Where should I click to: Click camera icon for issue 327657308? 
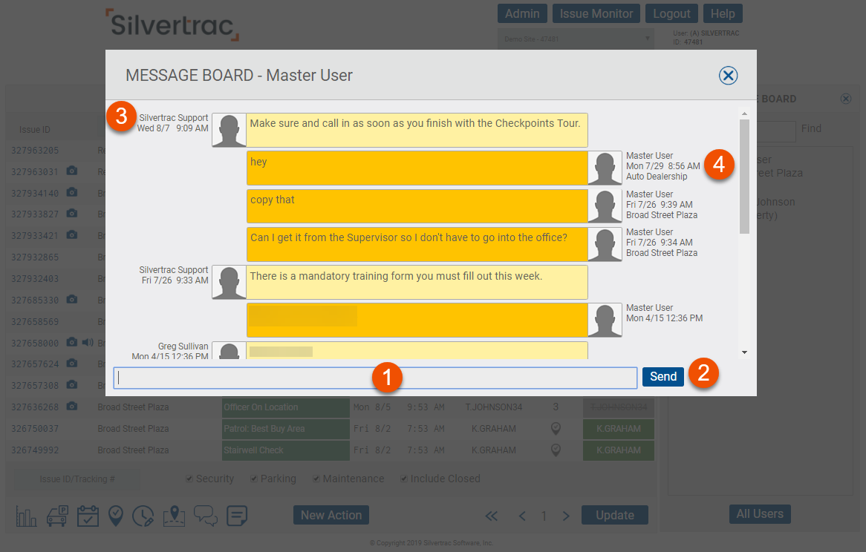72,385
